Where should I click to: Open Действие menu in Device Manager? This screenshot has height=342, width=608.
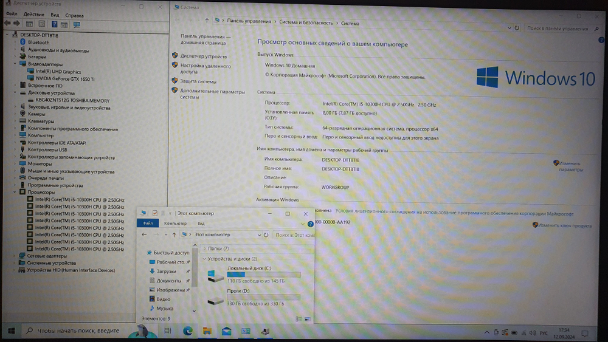33,15
